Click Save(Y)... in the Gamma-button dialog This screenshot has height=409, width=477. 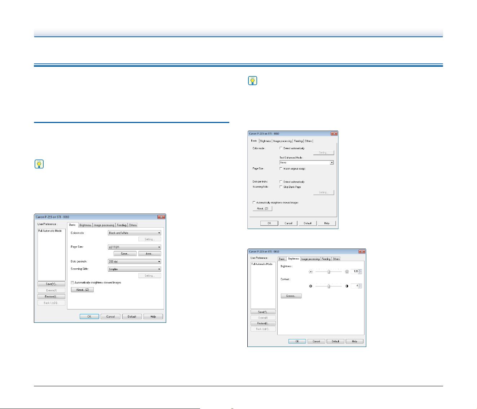point(263,312)
